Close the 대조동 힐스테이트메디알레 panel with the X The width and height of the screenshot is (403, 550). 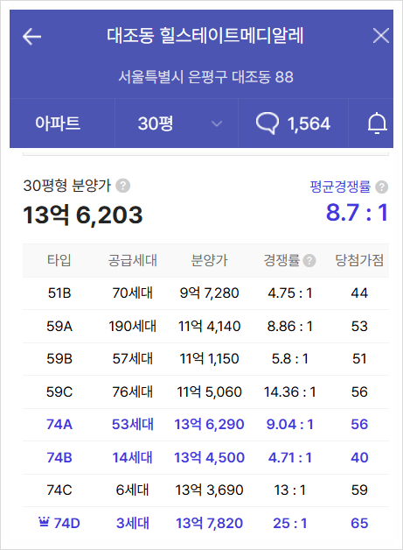click(380, 36)
